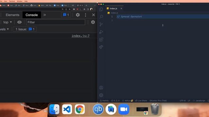The height and width of the screenshot is (117, 209).
Task: Open DevTools customize three-dot menu
Action: [86, 15]
